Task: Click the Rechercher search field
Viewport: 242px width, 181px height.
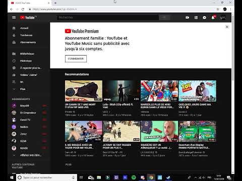Action: click(x=107, y=18)
